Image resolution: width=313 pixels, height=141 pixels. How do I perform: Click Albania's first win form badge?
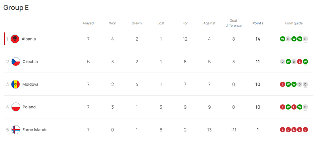282,39
